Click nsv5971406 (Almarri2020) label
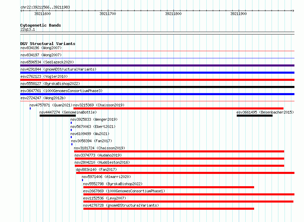Screen dimensions: 304x222 coord(106,177)
